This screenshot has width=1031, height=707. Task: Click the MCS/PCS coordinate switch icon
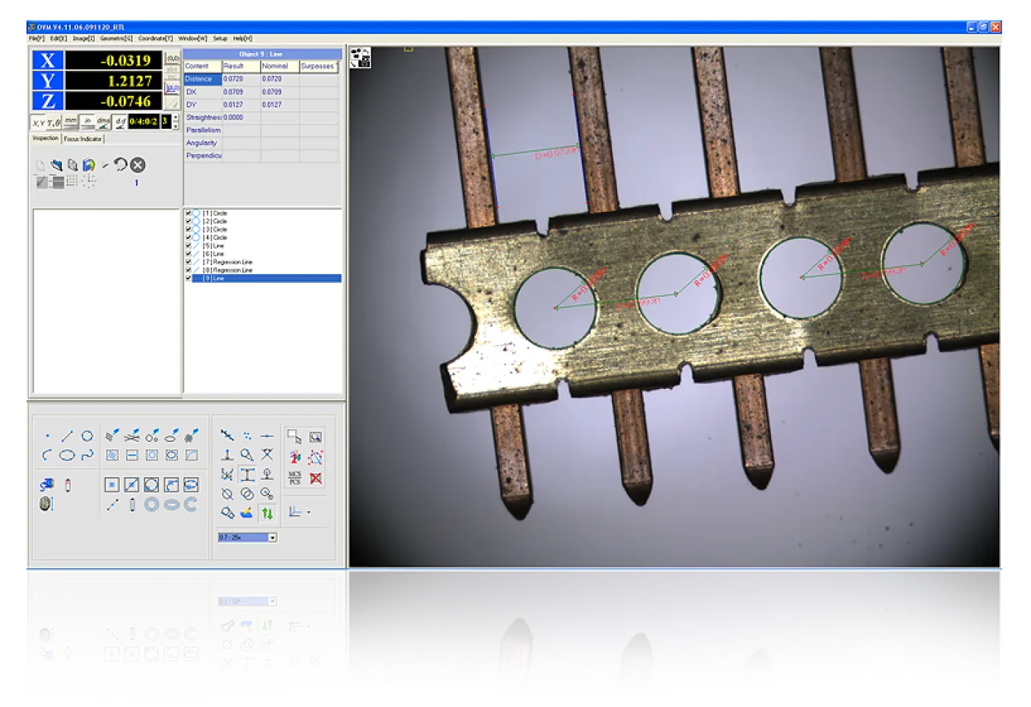295,478
